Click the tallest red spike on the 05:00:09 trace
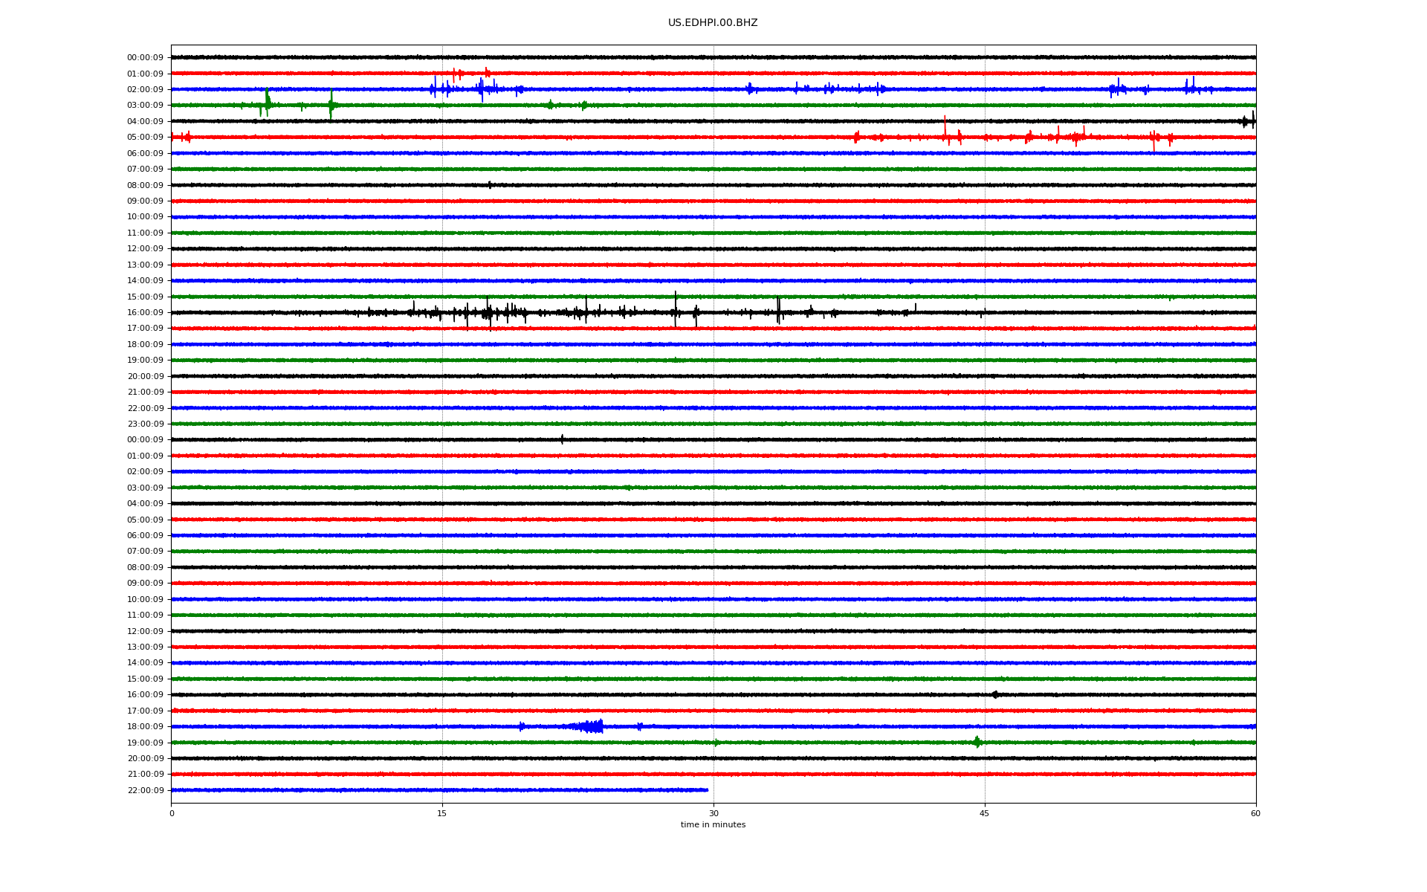The image size is (1427, 892). (x=945, y=131)
